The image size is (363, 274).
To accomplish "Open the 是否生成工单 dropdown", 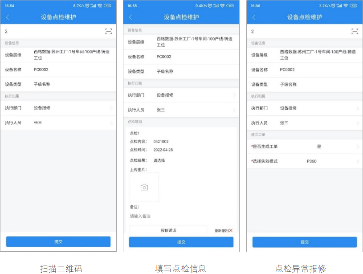I will click(x=304, y=147).
